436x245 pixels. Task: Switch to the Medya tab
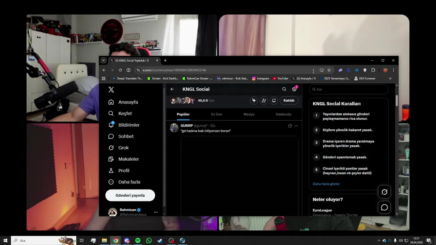(249, 114)
